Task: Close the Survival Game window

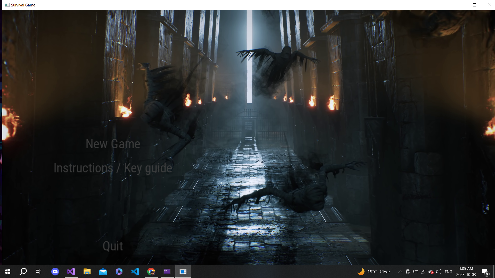Action: coord(489,5)
